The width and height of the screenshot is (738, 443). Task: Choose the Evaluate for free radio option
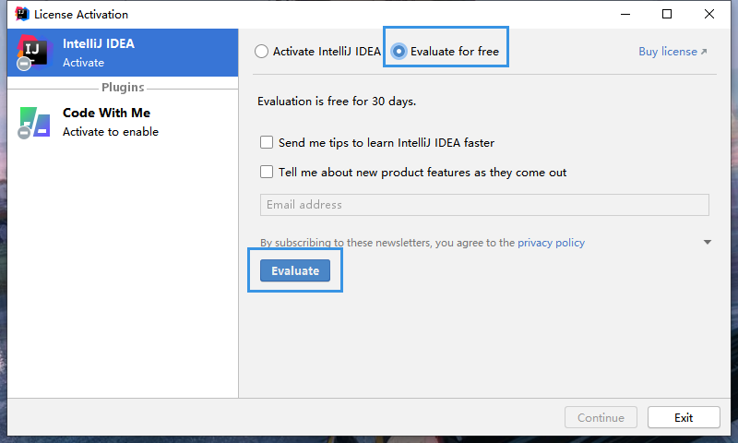(399, 52)
